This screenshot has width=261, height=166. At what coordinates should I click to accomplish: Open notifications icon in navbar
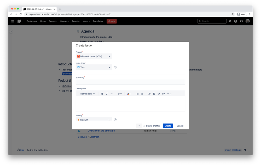point(230,21)
